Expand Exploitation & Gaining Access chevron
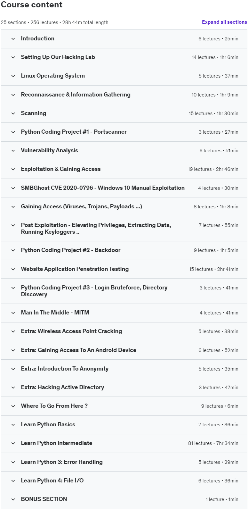Screen dimensions: 248x510 click(13, 169)
